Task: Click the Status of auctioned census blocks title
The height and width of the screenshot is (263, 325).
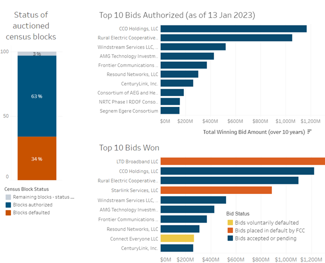Action: (31, 25)
